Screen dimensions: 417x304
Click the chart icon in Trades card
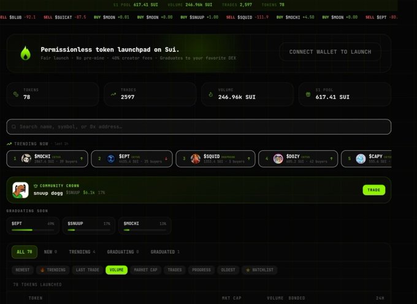[x=113, y=94]
